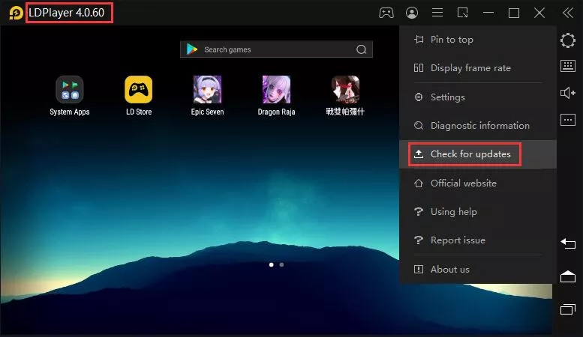Open settings gear in right sidebar

coord(568,40)
